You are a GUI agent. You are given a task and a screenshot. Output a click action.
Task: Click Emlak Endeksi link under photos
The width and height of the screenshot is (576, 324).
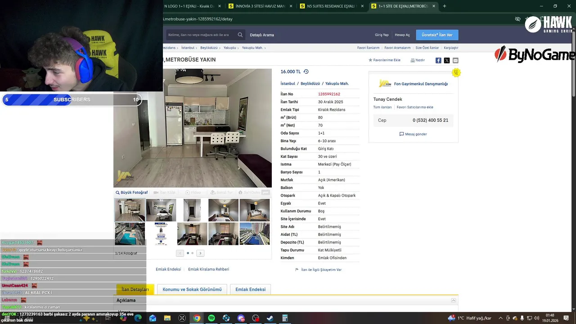pos(168,269)
